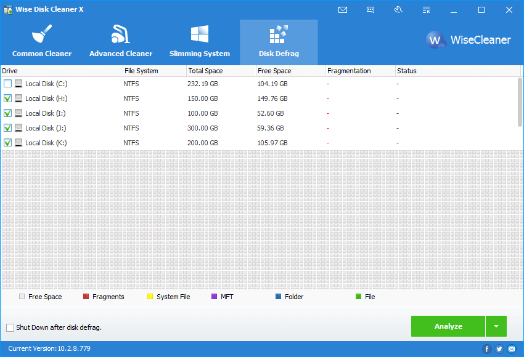The height and width of the screenshot is (357, 524).
Task: Click the 300.00 GB total space cell
Action: pyautogui.click(x=203, y=128)
